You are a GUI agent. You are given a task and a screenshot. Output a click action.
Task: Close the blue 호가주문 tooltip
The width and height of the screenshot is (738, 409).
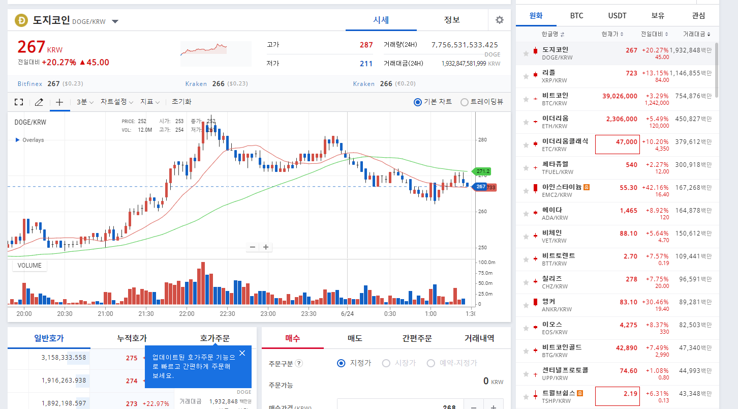[x=242, y=353]
